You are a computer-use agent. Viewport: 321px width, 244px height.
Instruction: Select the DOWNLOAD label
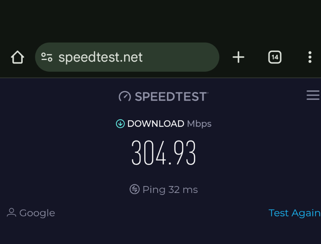coord(156,124)
